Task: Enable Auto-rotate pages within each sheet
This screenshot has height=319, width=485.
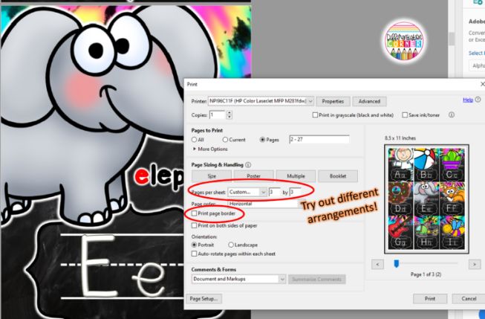Action: pyautogui.click(x=195, y=254)
